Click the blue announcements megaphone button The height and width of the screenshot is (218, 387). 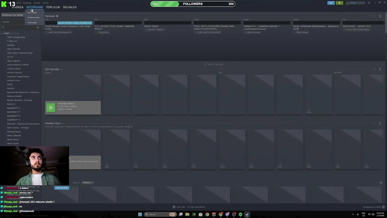pos(331,3)
